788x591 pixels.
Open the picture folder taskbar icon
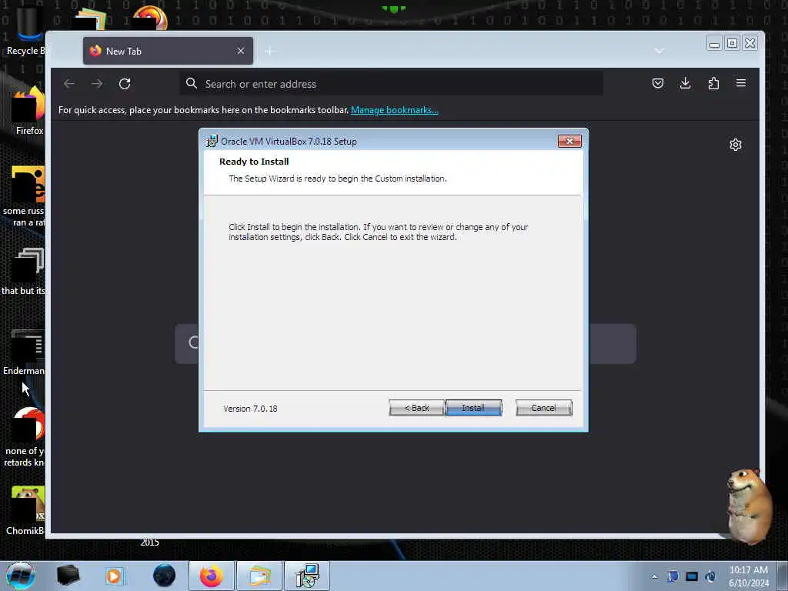[x=259, y=576]
